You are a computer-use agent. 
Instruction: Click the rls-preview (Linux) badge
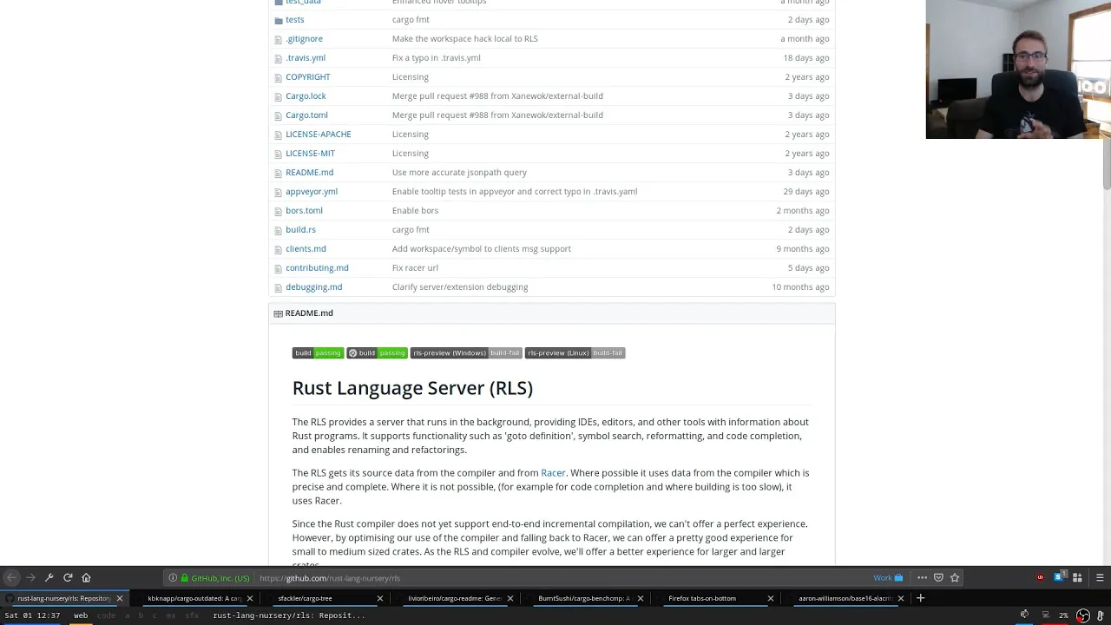[x=575, y=353]
